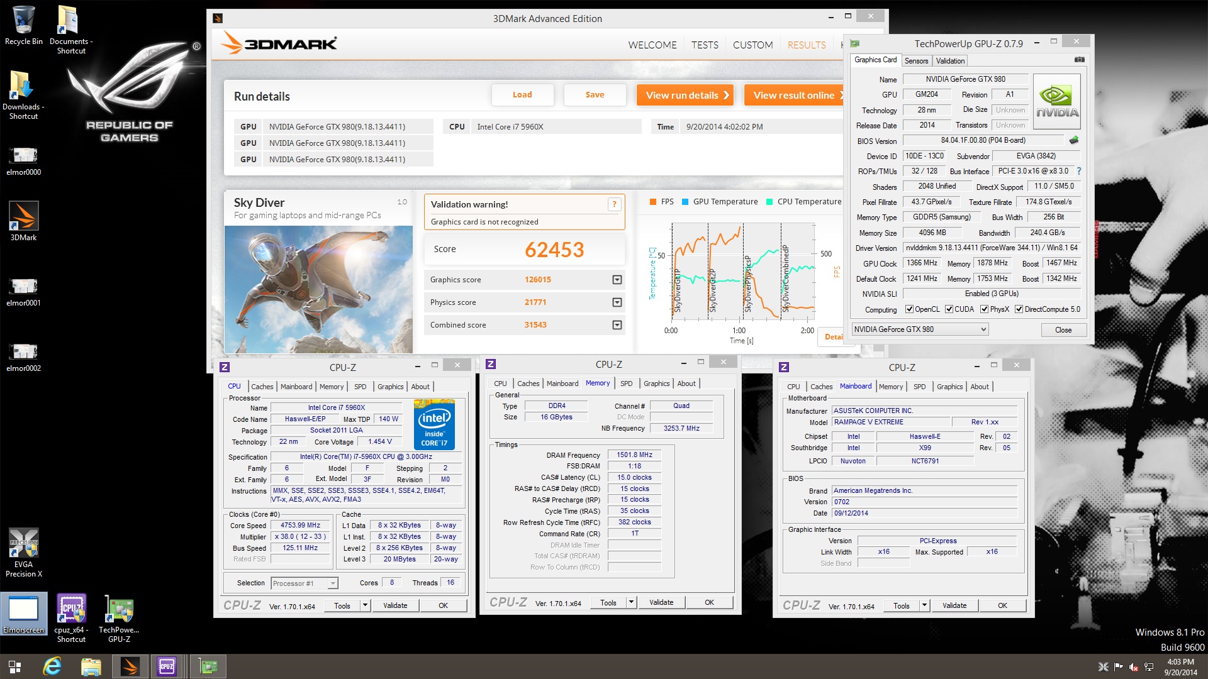Image resolution: width=1208 pixels, height=679 pixels.
Task: Go to WELCOME tab in 3DMark
Action: click(x=652, y=45)
